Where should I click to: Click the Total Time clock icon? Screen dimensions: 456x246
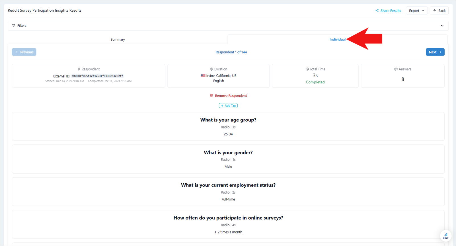click(307, 69)
